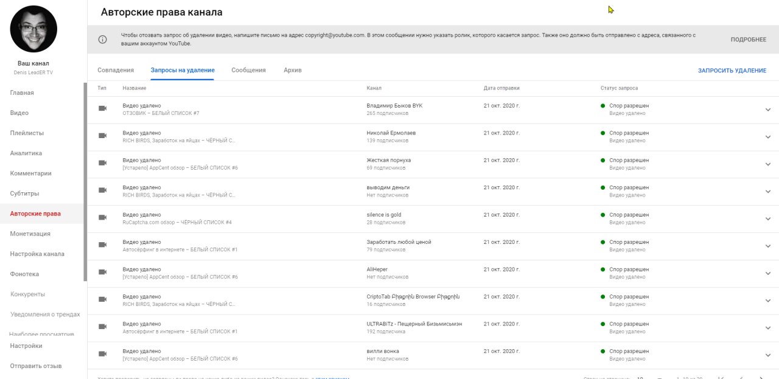Click the Название column header
779x379 pixels.
tap(134, 88)
